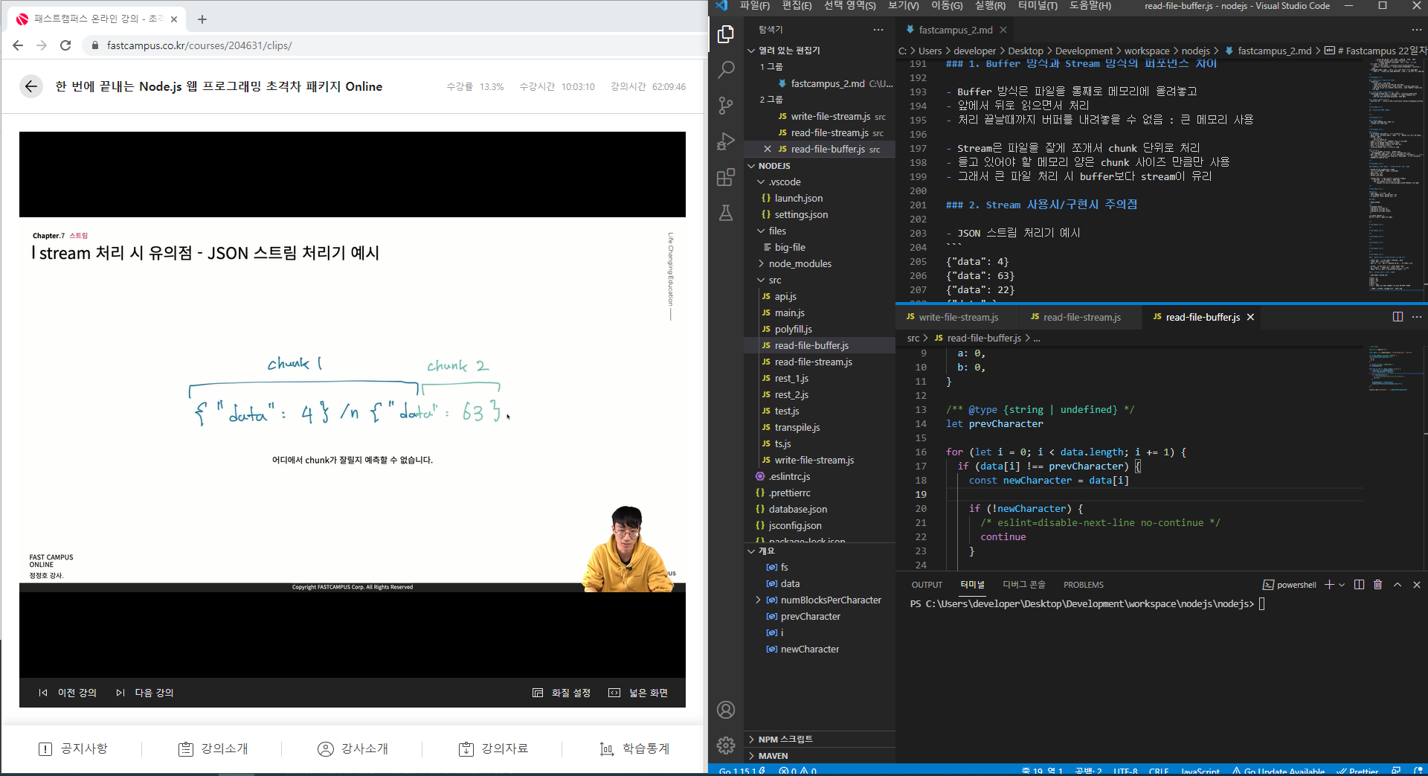Split the lower editor group to the right

1398,317
